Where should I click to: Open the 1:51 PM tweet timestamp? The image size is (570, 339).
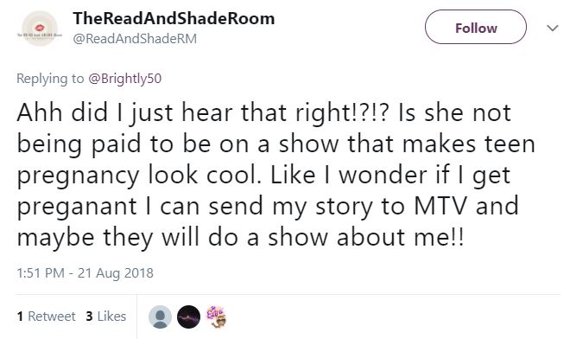click(x=85, y=273)
